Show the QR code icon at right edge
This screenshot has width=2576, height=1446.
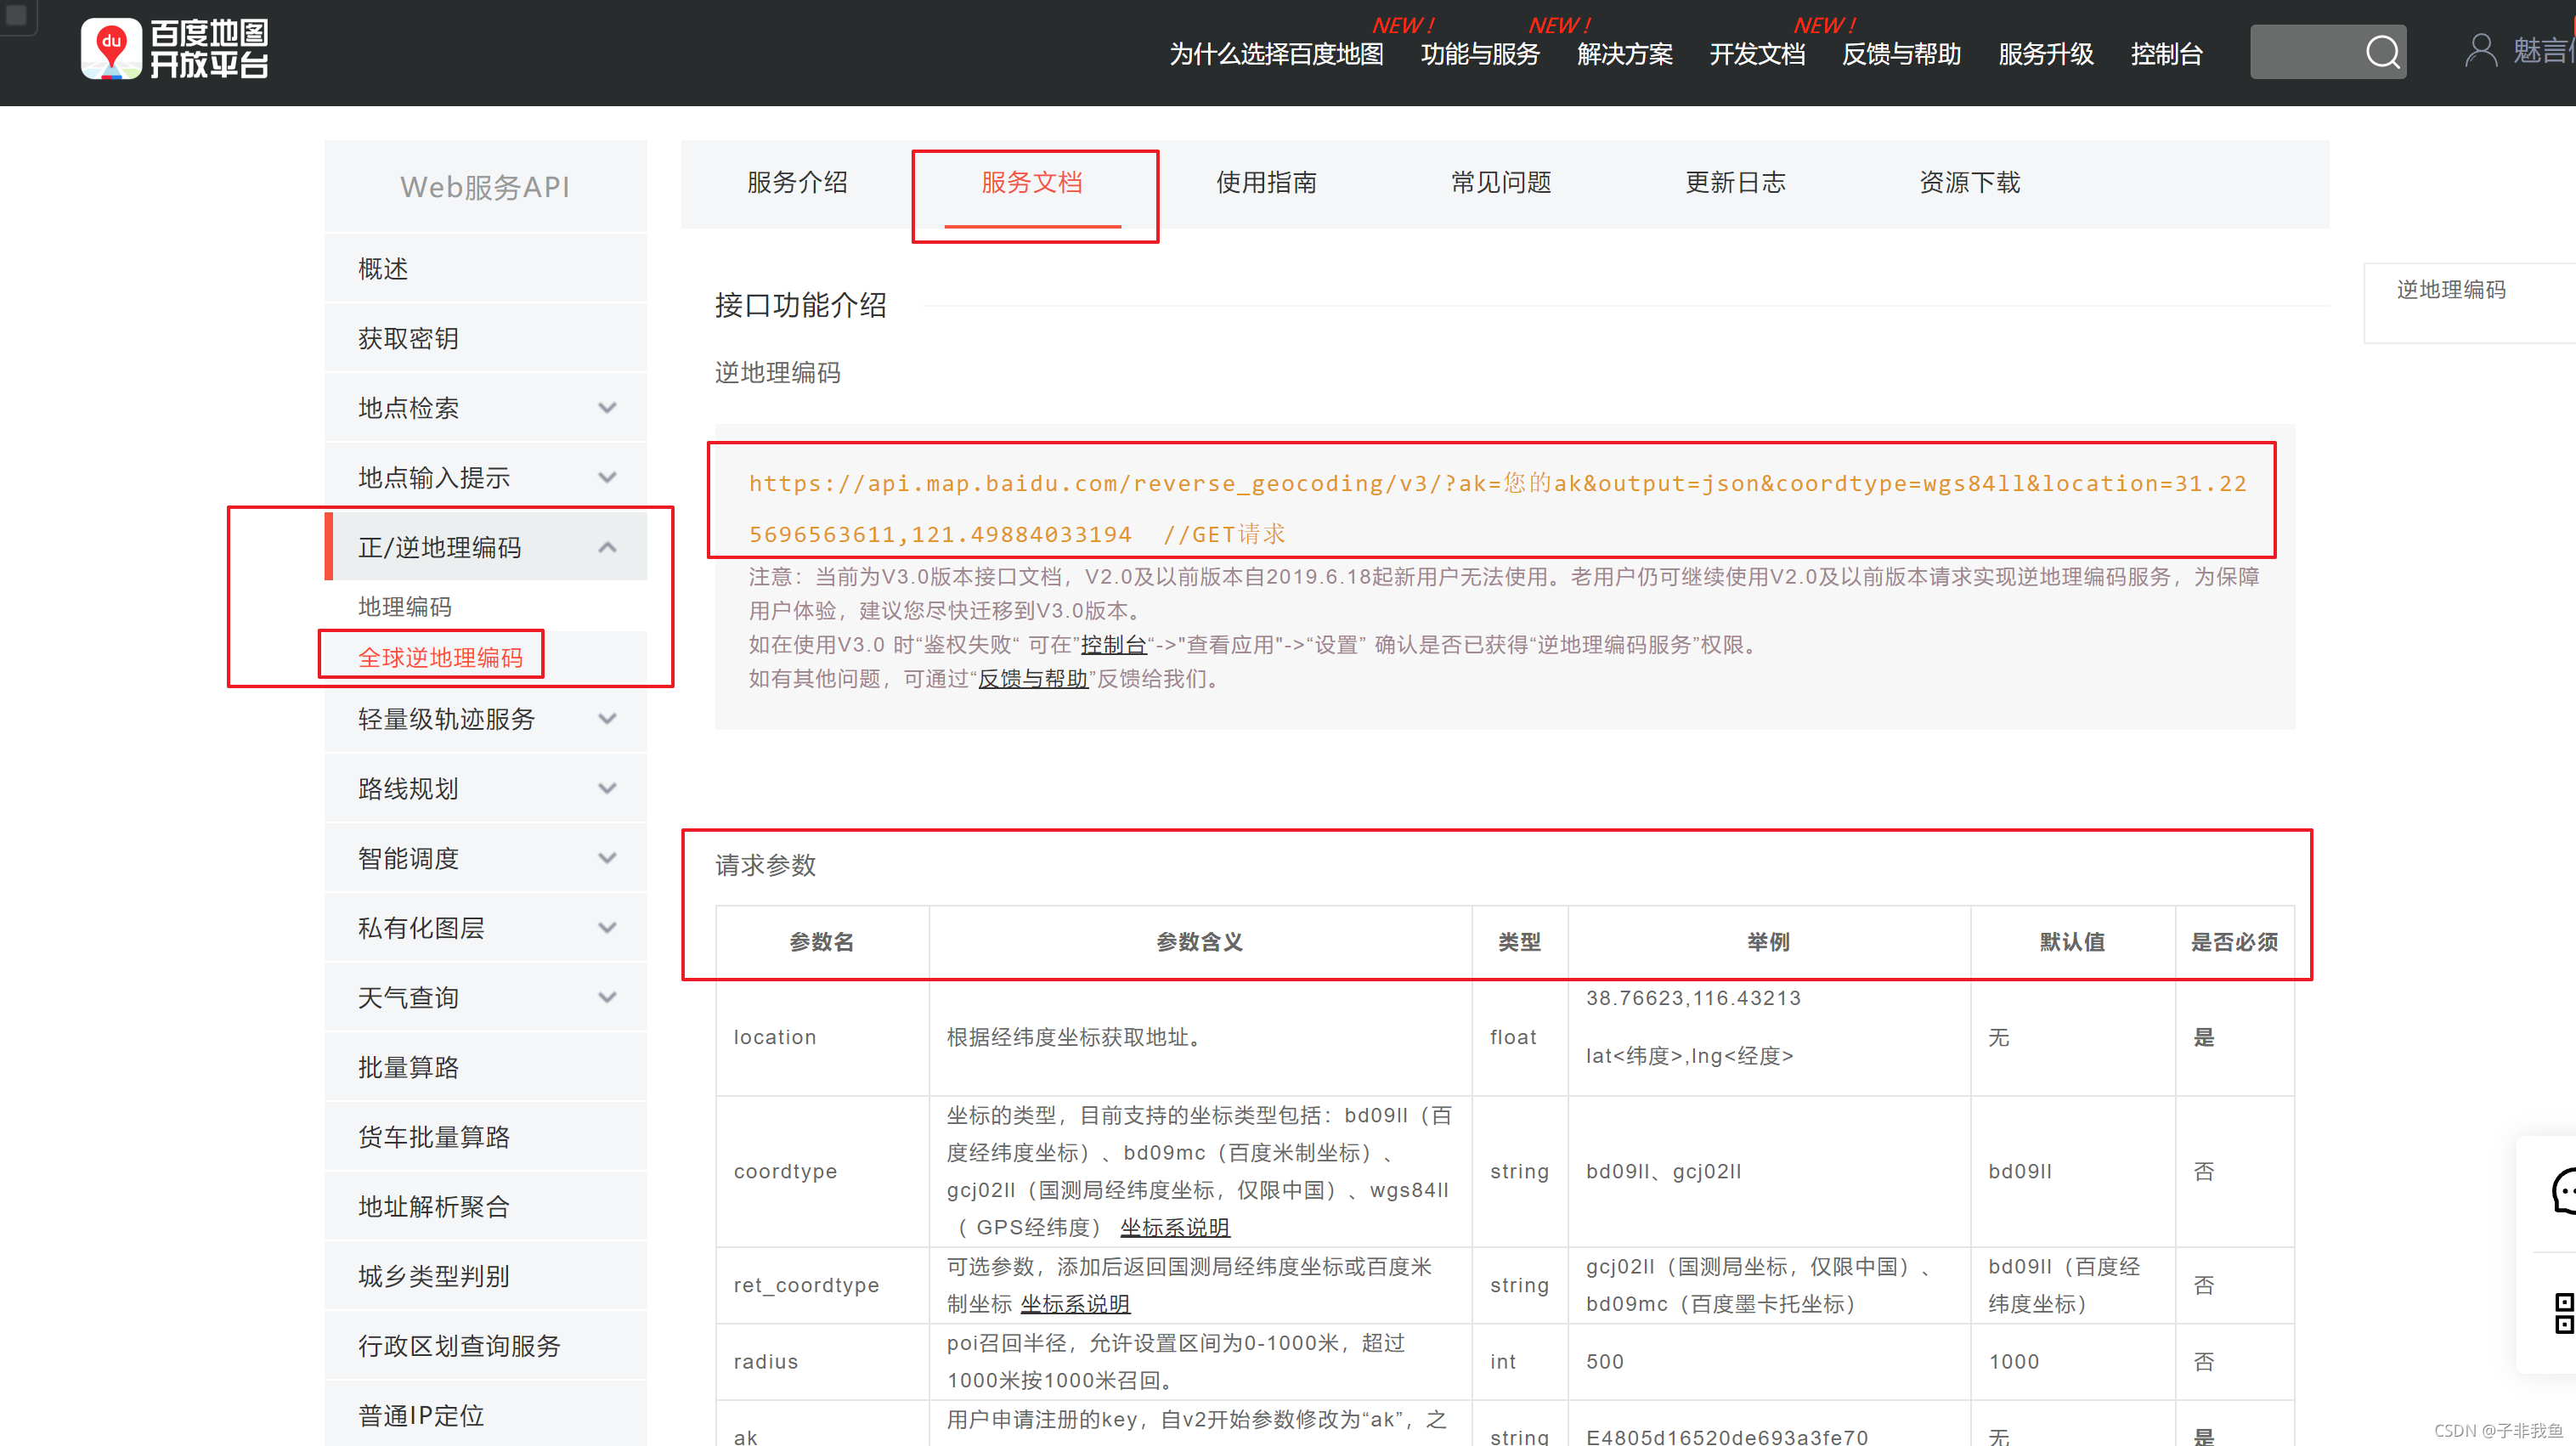coord(2564,1312)
